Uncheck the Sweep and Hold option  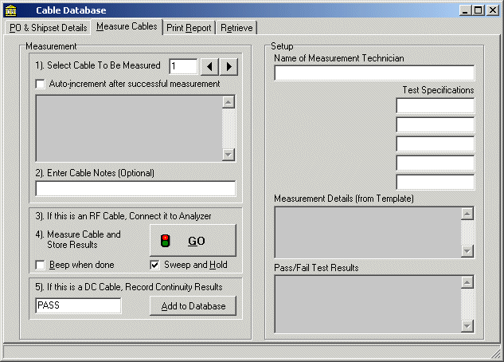[x=155, y=265]
